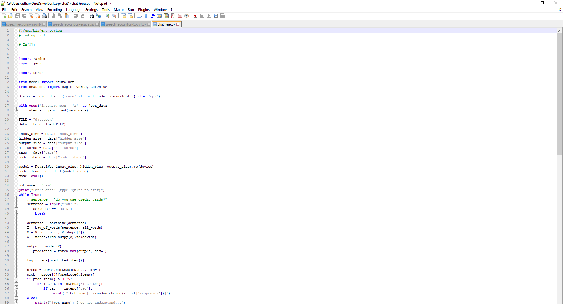Click the Print toolbar icon
The image size is (563, 304).
(x=44, y=16)
